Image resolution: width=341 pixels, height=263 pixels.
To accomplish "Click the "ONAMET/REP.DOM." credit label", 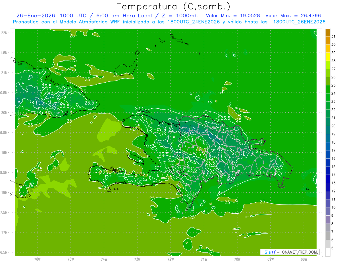I will pyautogui.click(x=300, y=252).
